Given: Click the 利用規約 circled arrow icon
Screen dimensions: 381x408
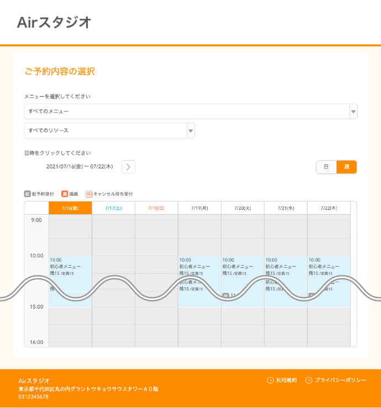Looking at the screenshot, I should (x=271, y=380).
